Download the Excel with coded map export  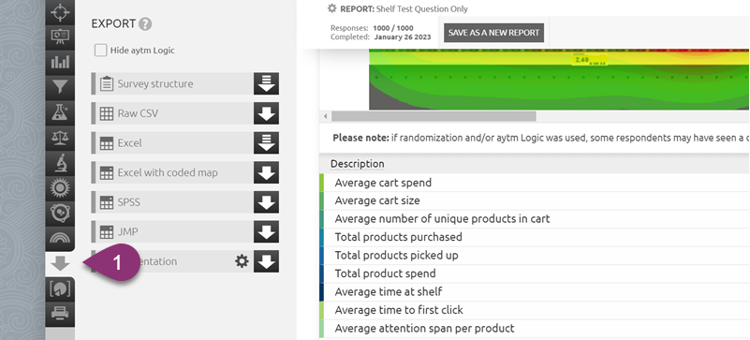tap(267, 172)
